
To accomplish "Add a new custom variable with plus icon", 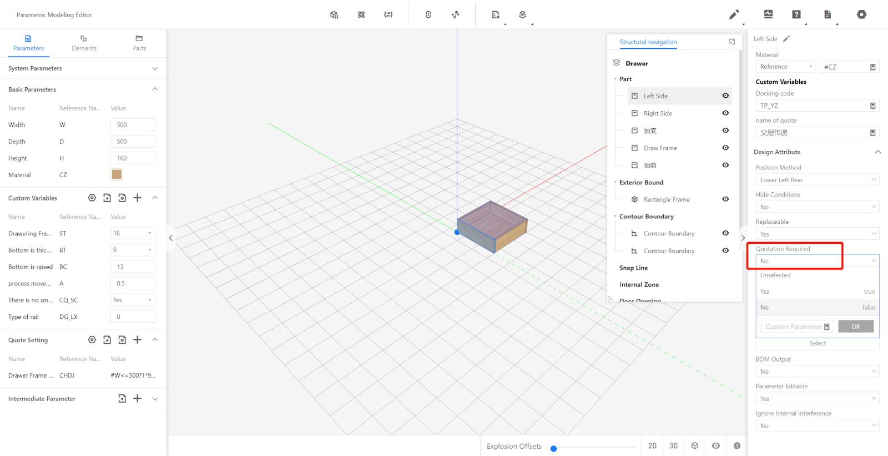I will pyautogui.click(x=138, y=198).
